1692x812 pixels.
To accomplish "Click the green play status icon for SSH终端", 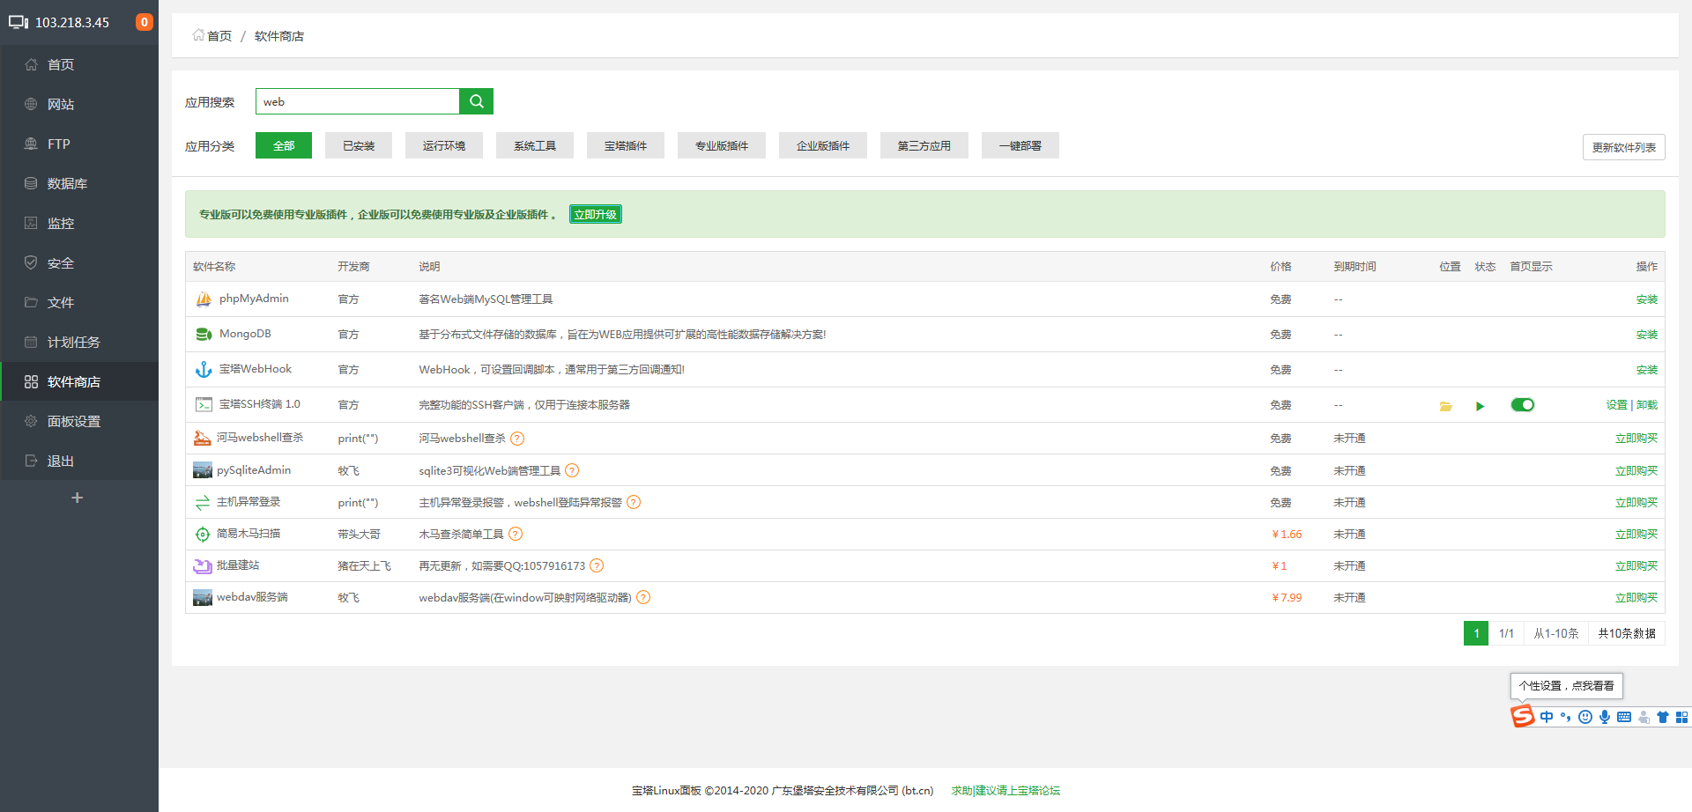I will (x=1480, y=406).
